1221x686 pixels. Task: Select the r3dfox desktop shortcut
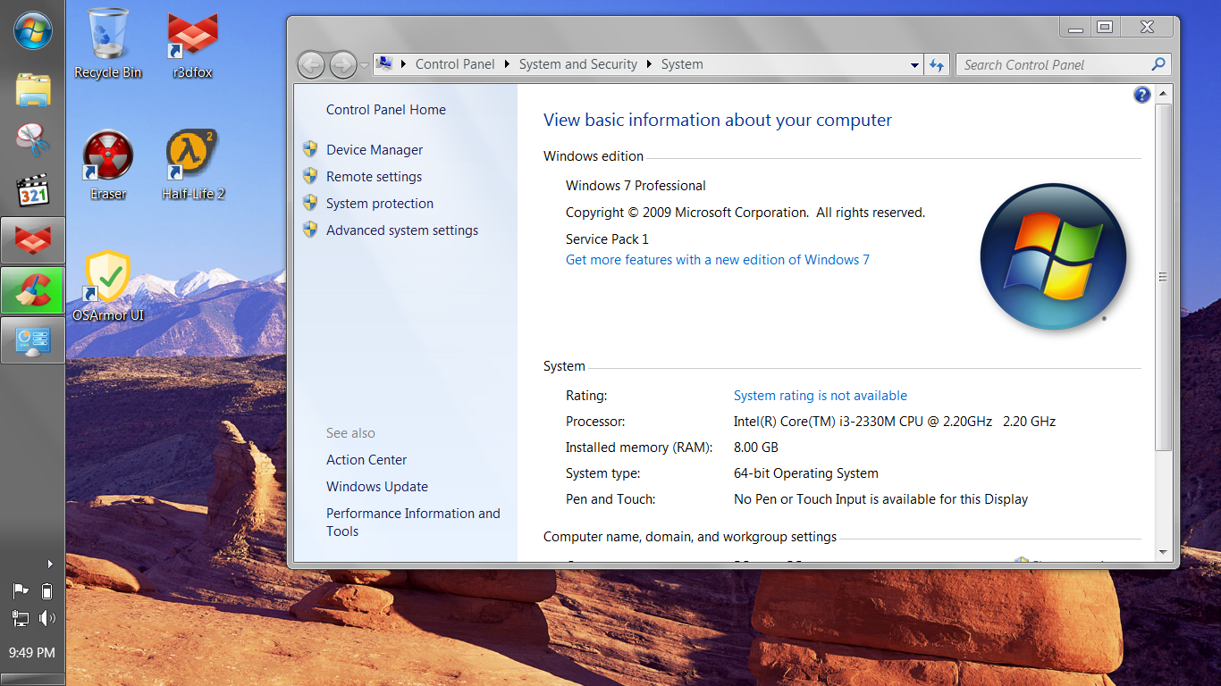pos(193,44)
